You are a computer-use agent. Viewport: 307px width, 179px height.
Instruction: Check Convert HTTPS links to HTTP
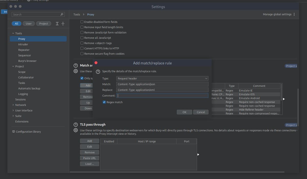pos(82,48)
